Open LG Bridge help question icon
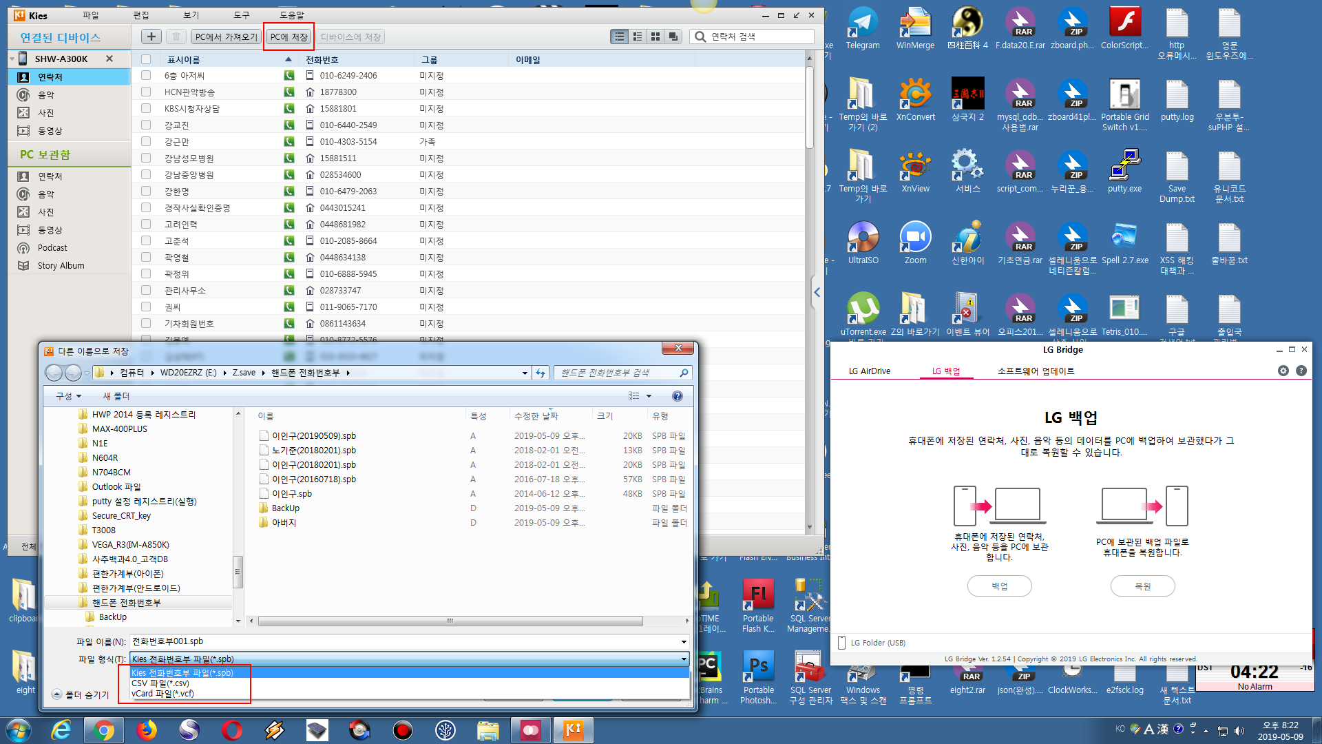Viewport: 1322px width, 744px height. click(1301, 371)
